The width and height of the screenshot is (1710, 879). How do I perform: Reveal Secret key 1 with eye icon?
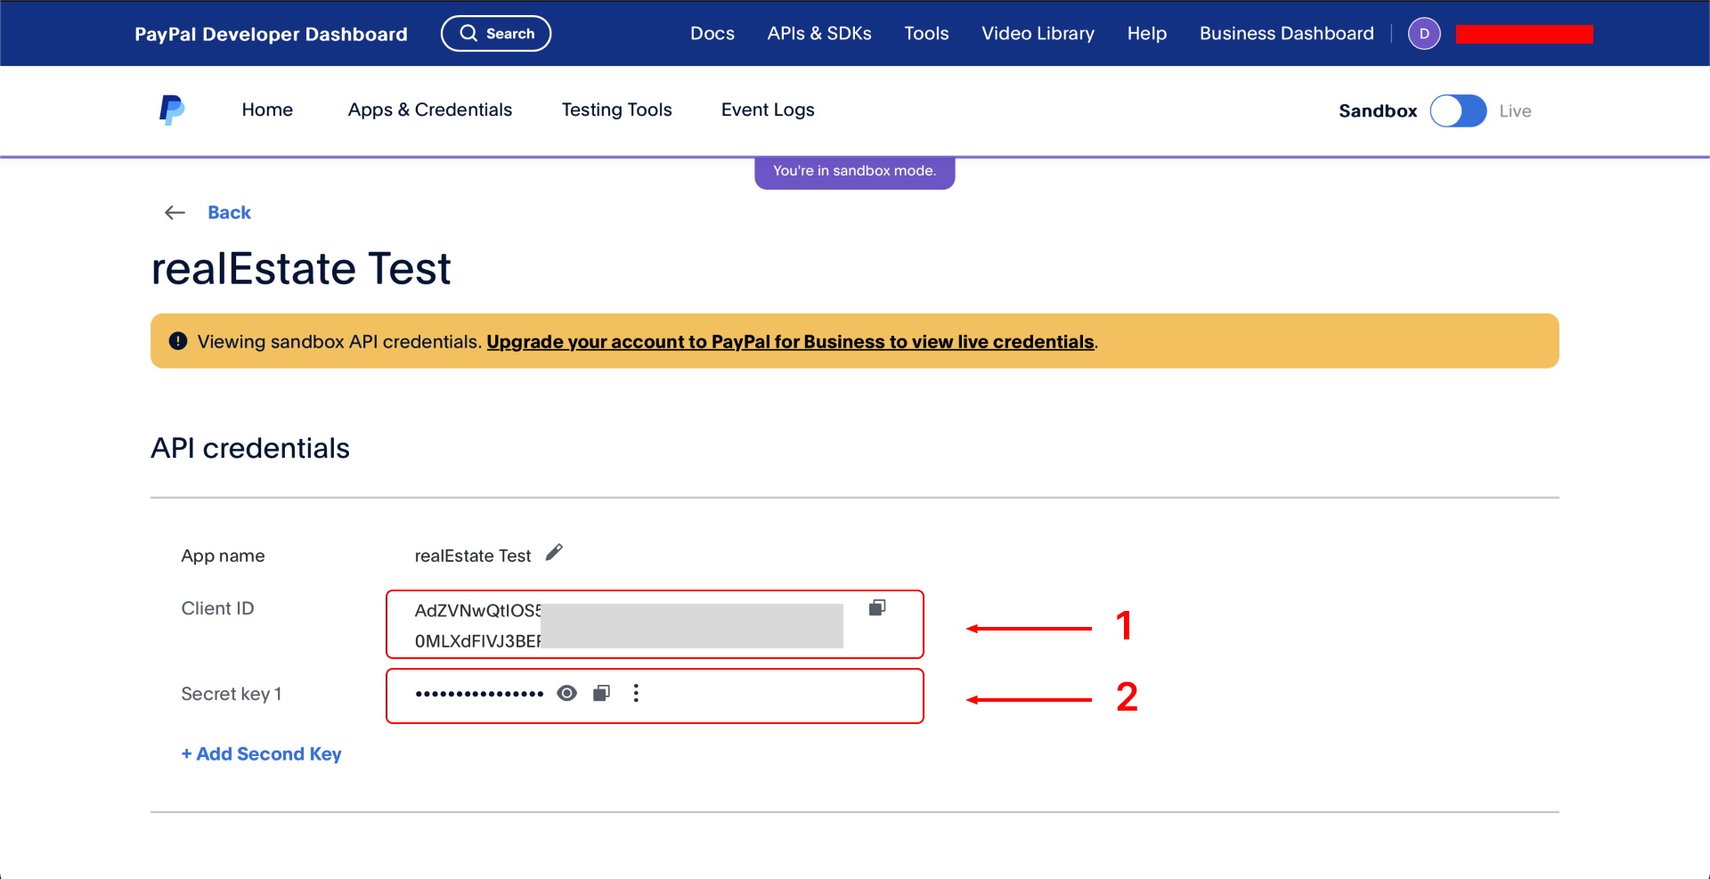(566, 693)
